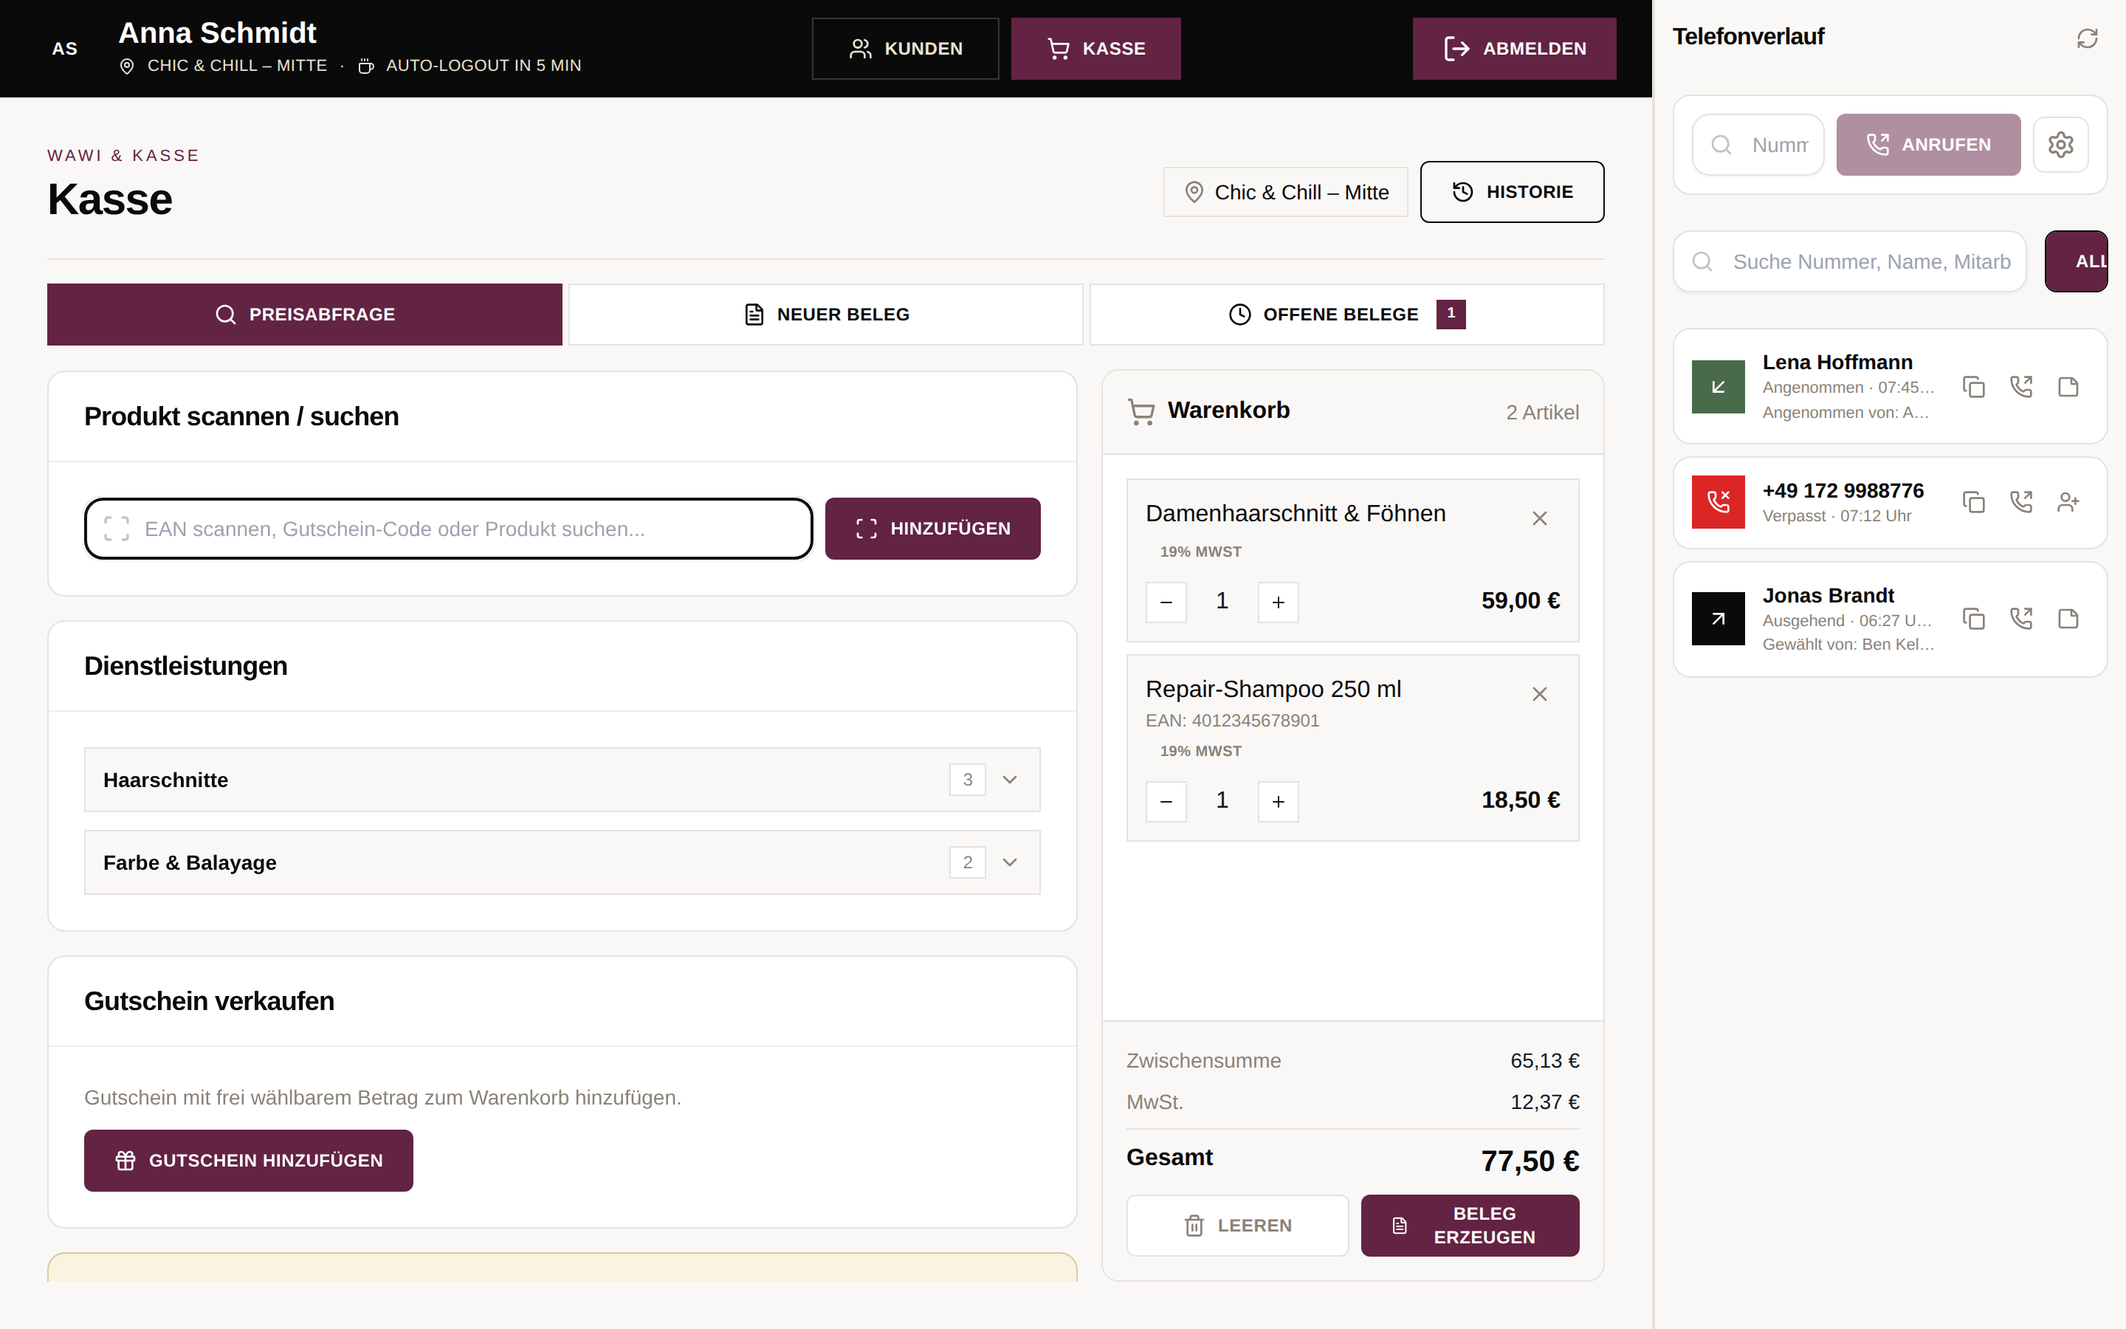This screenshot has width=2126, height=1329.
Task: Call back Jonas Brandt
Action: (x=2021, y=619)
